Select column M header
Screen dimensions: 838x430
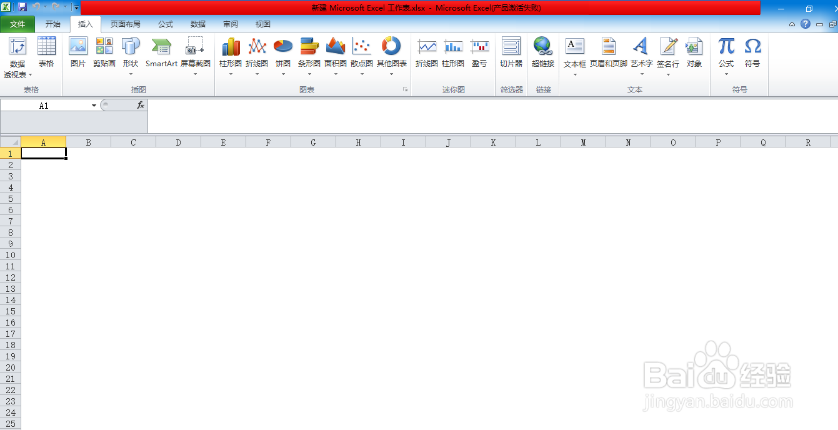(583, 142)
